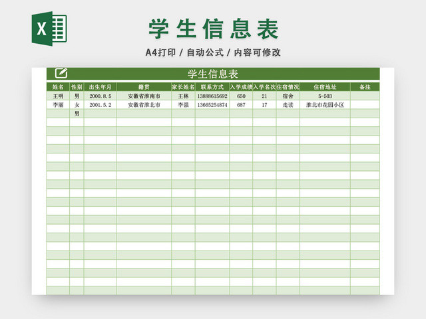Click the rank cell 21

tap(264, 96)
